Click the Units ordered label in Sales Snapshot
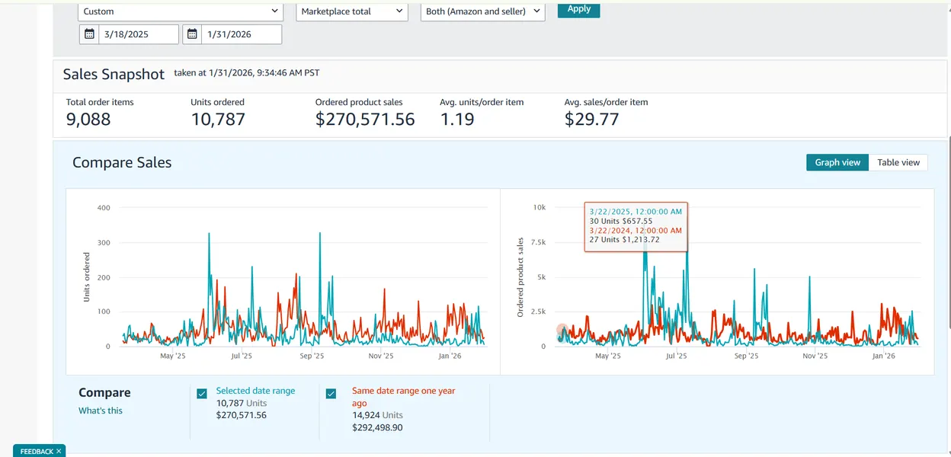Viewport: 951px width, 457px height. coord(218,102)
